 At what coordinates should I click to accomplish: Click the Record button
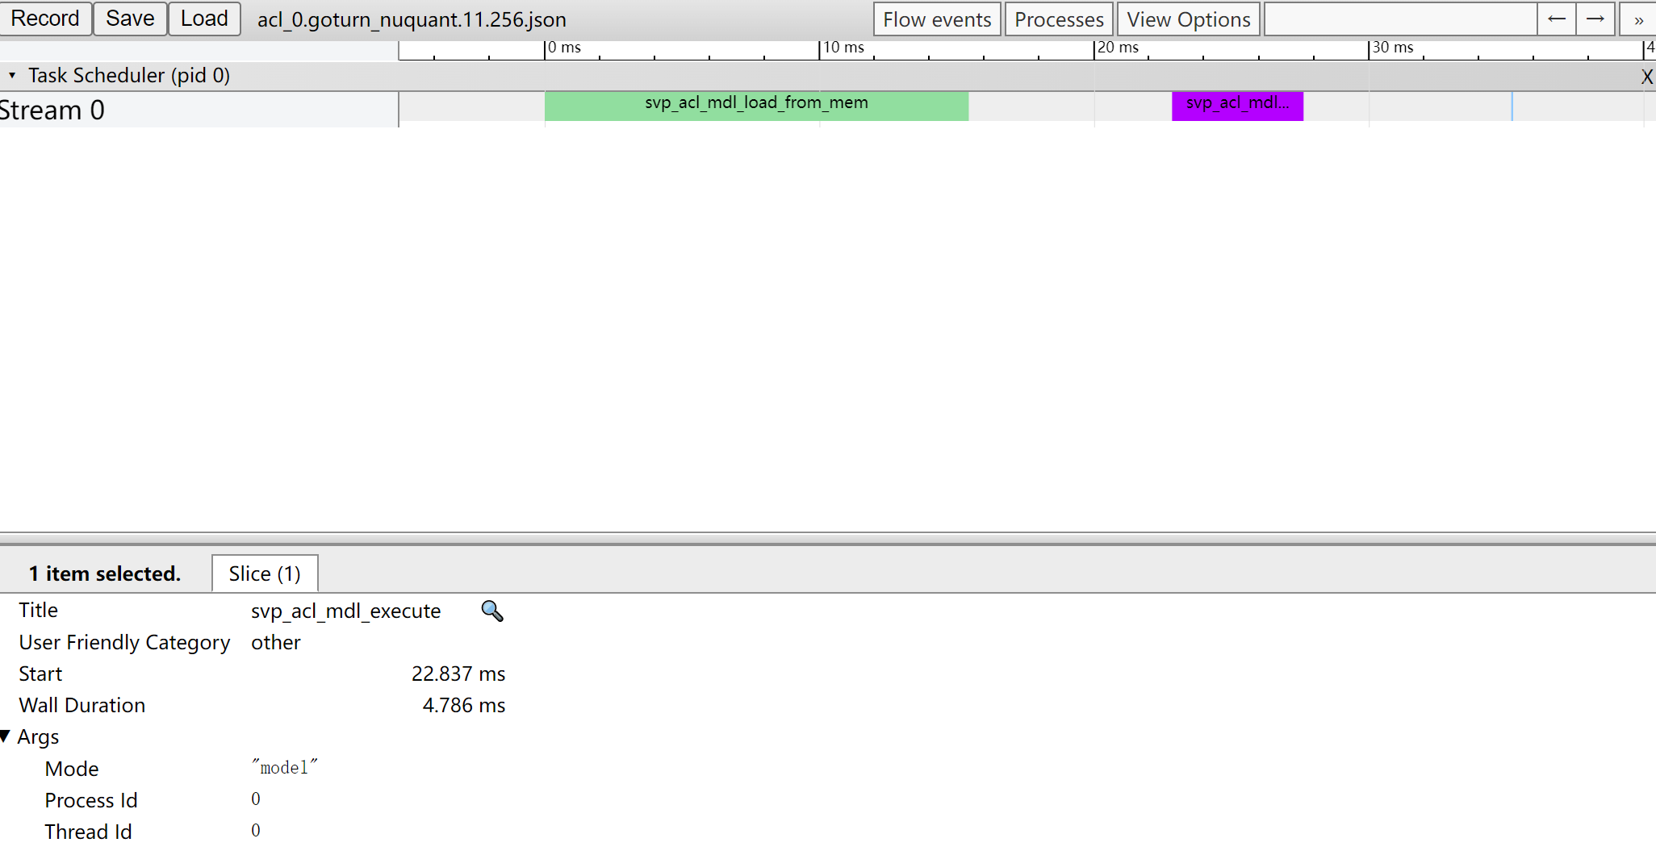(x=45, y=19)
